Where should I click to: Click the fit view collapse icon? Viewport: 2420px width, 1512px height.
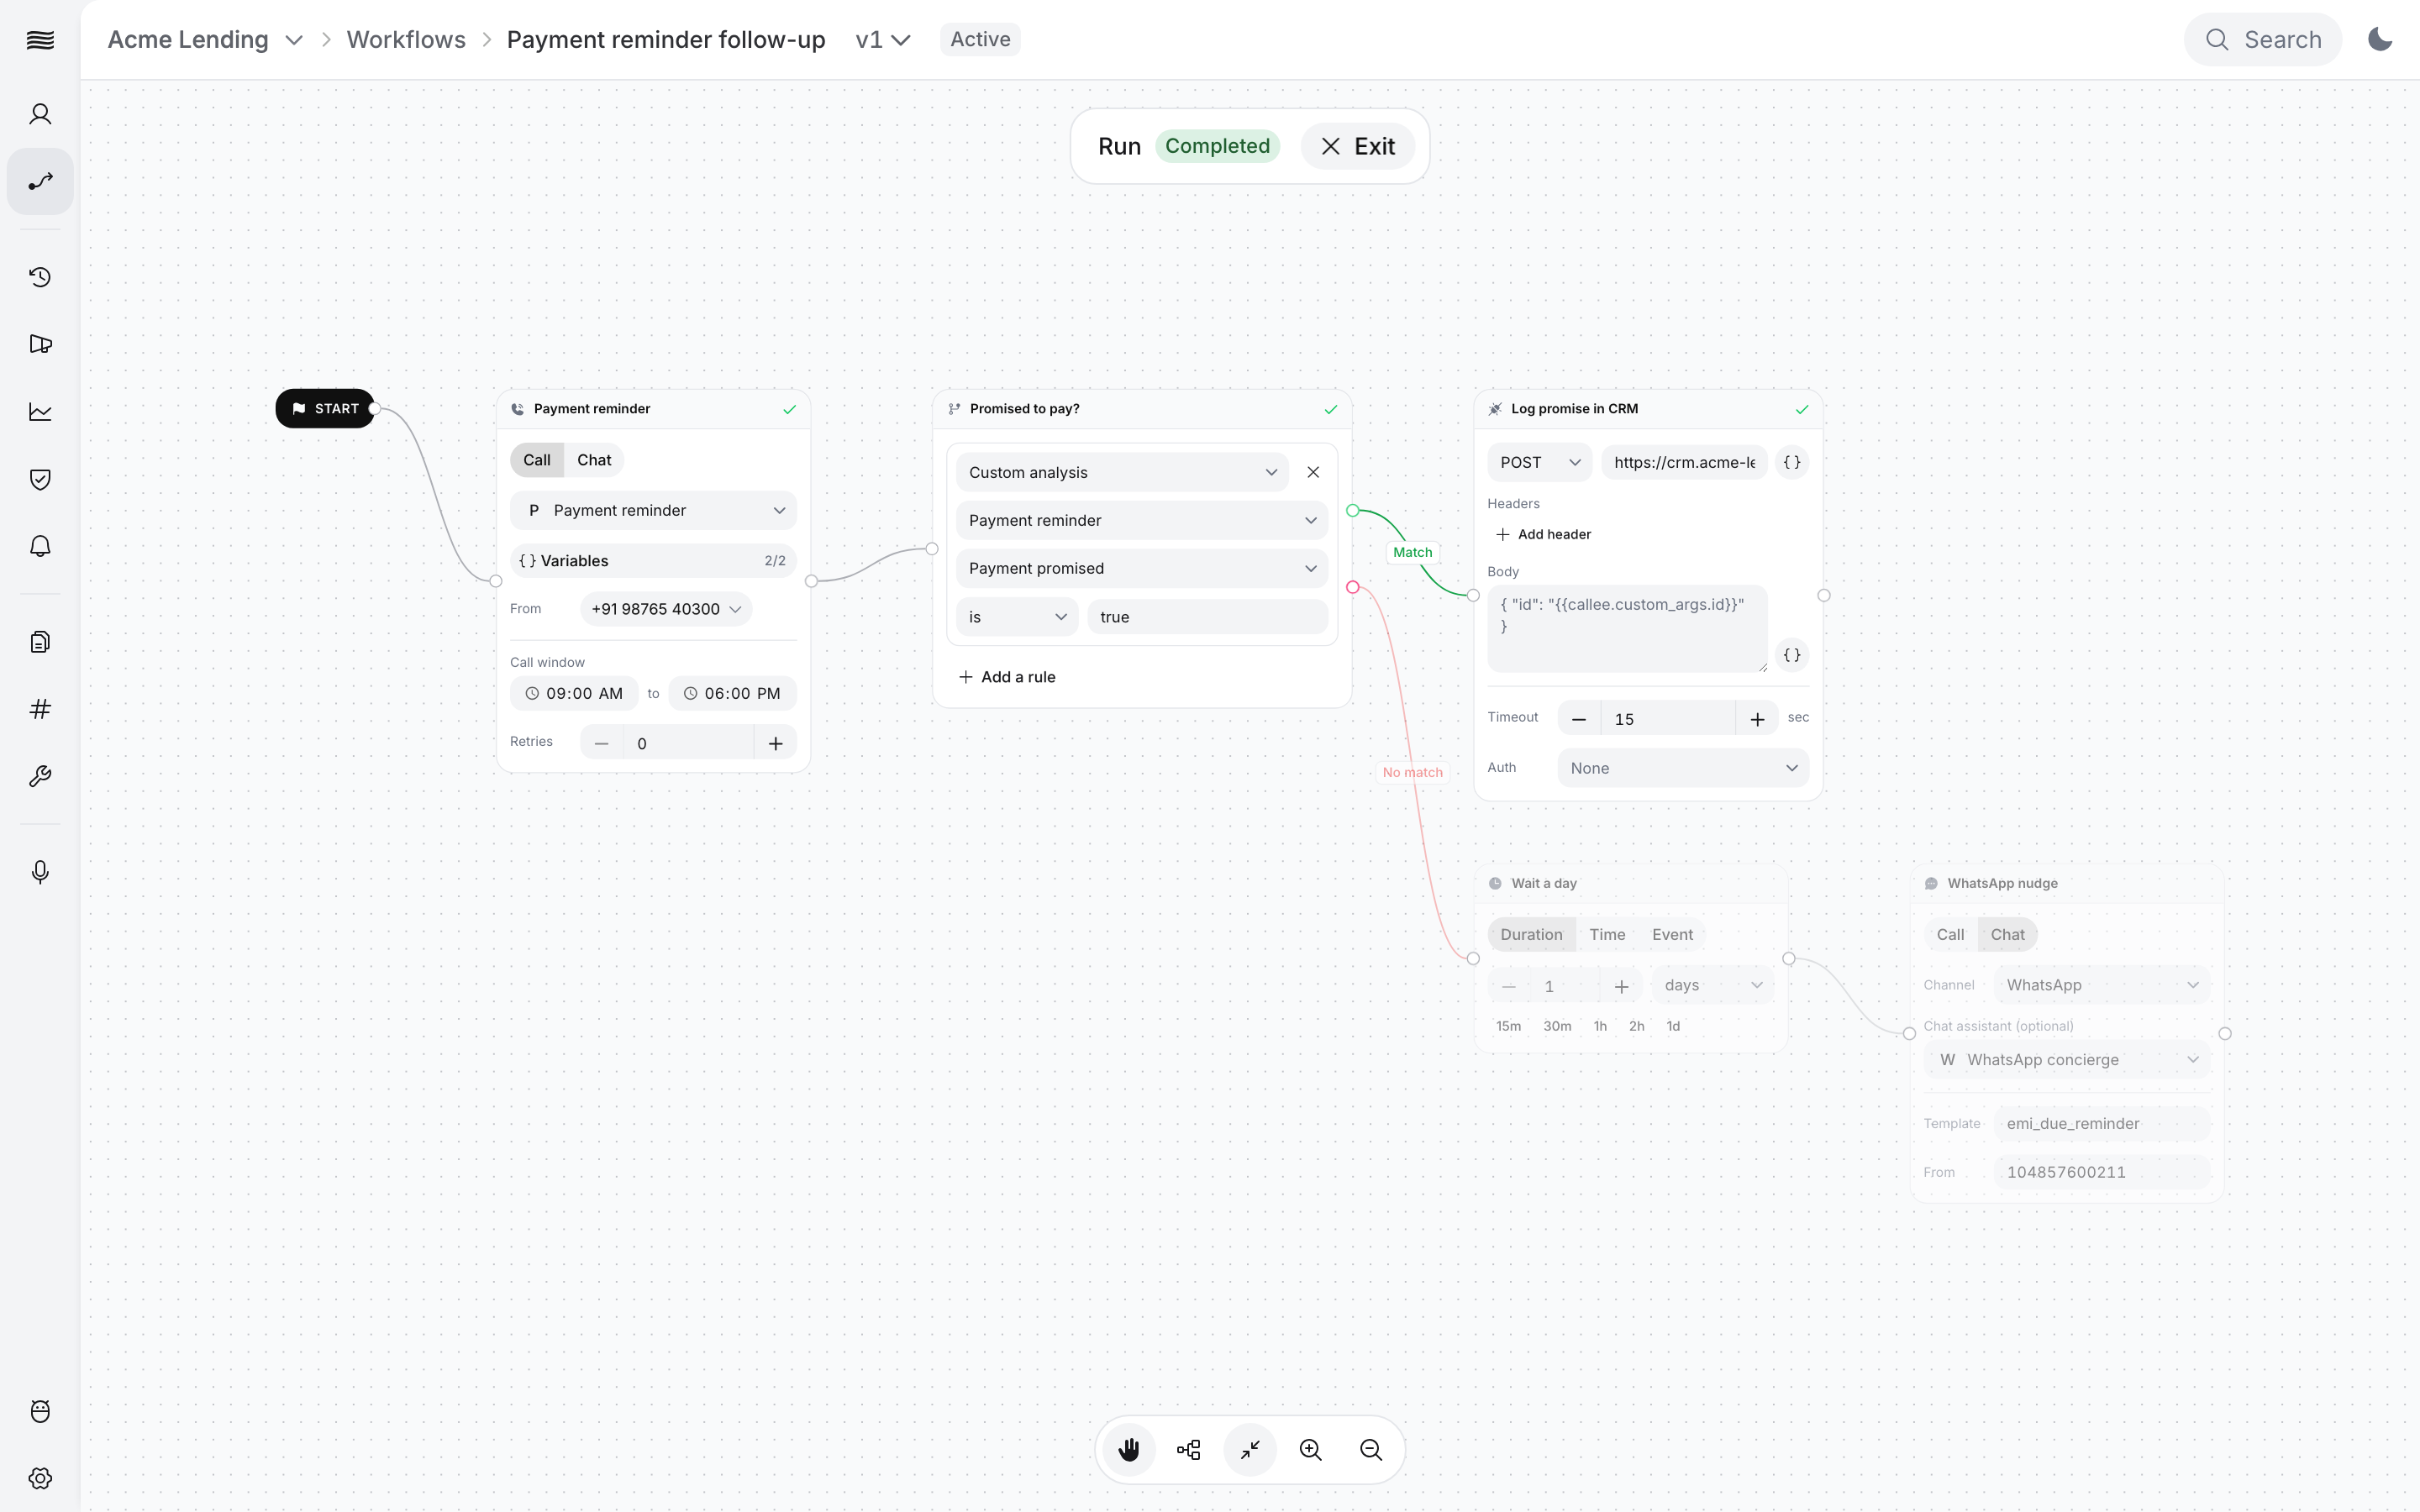click(1250, 1449)
